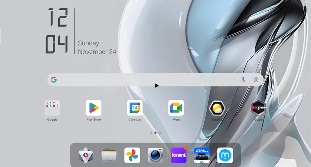
Task: Switch to the first home page indicator
Action: tap(151, 133)
